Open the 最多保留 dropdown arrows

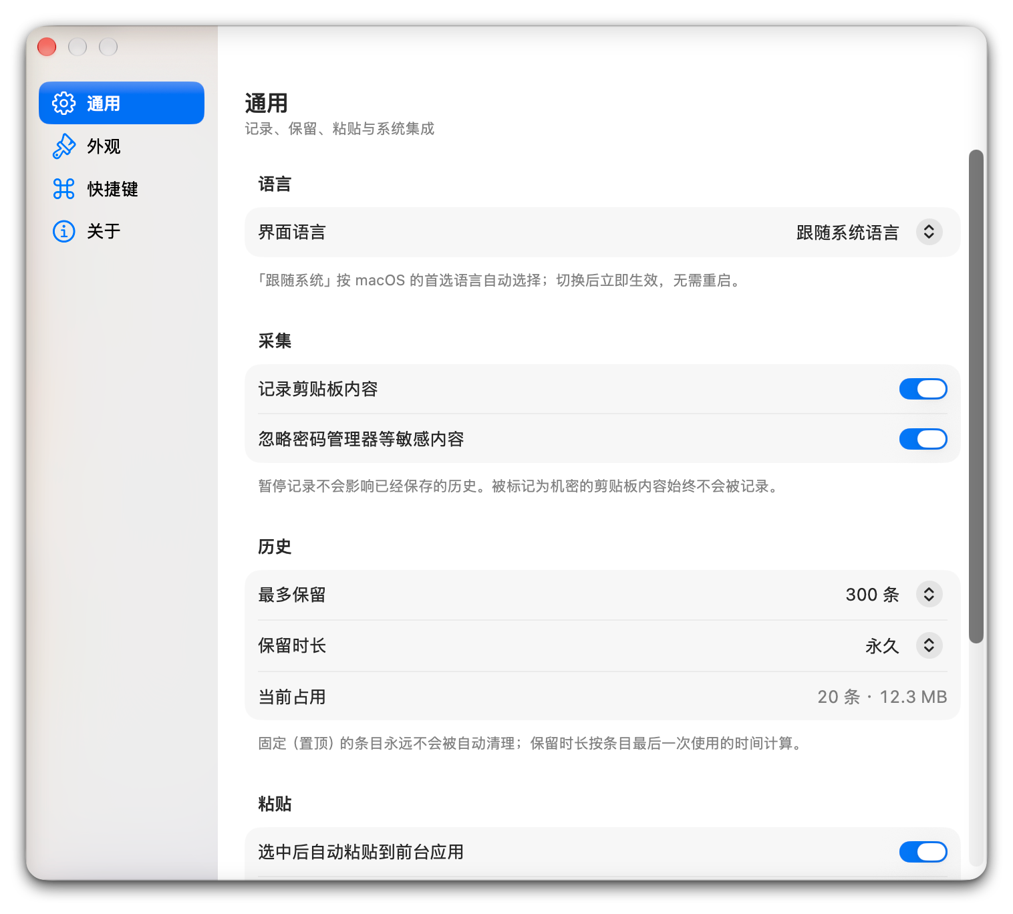[929, 594]
